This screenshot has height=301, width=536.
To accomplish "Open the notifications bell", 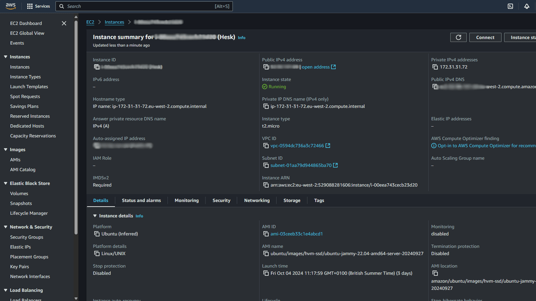I will (x=527, y=6).
